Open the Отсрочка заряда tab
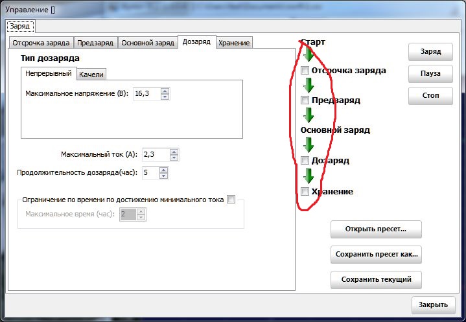466x322 pixels. pos(41,43)
